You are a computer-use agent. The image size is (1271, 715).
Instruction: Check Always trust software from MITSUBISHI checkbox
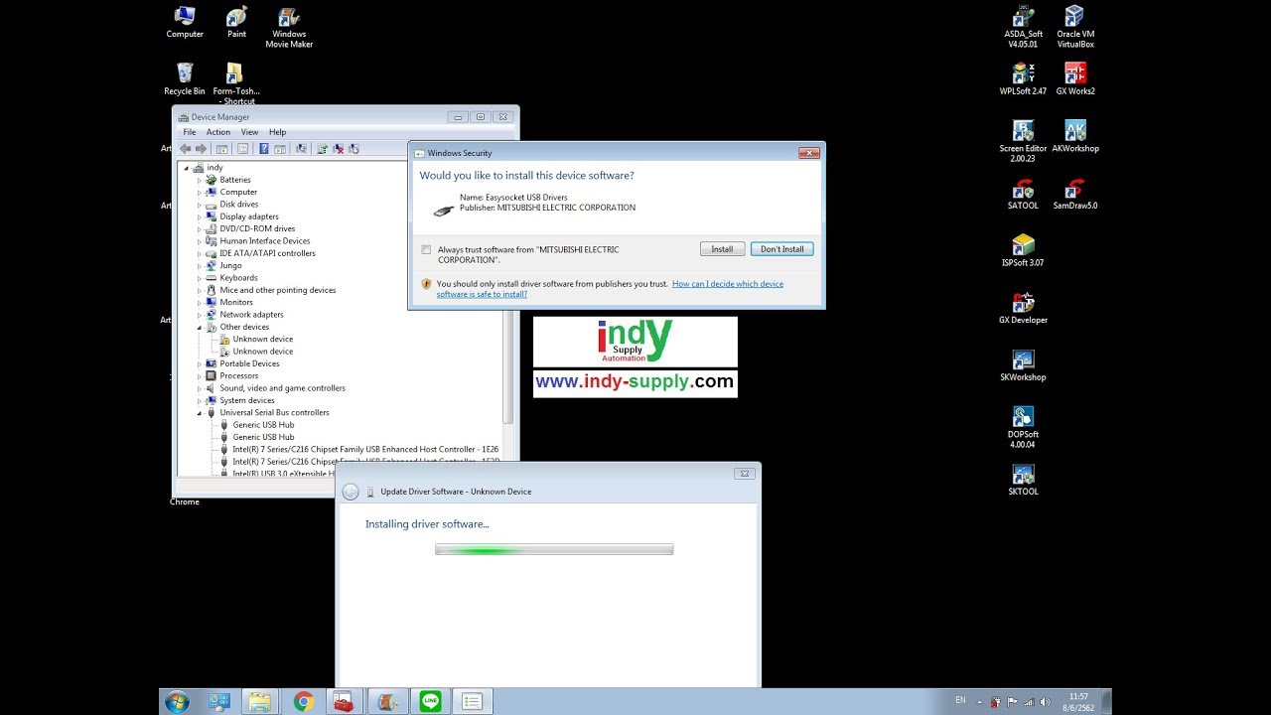426,250
